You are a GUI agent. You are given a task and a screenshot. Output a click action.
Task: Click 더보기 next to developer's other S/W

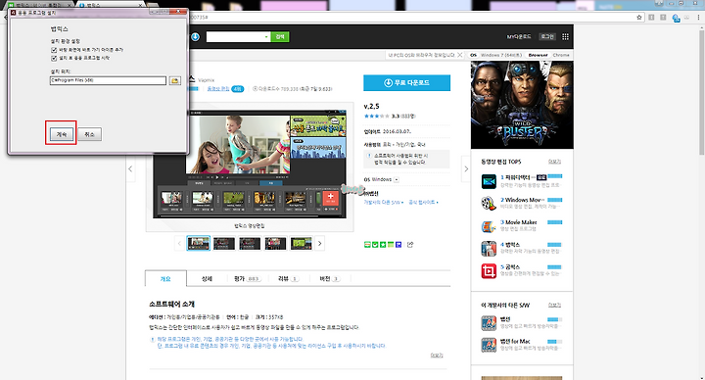tap(554, 305)
